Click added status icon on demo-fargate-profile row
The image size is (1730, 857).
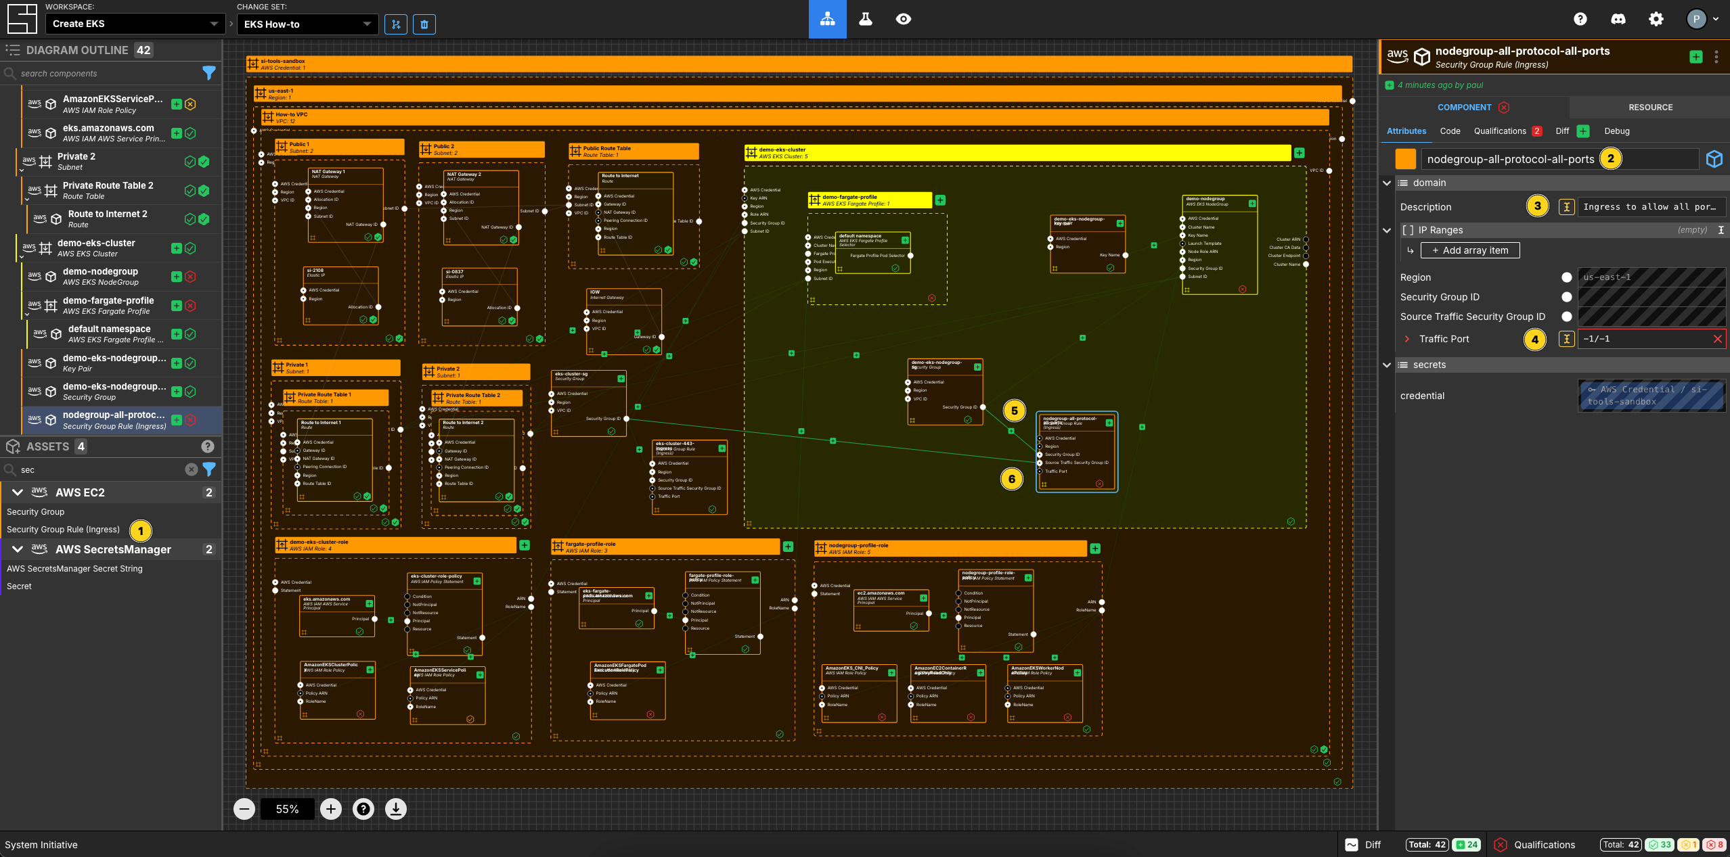[x=177, y=306]
